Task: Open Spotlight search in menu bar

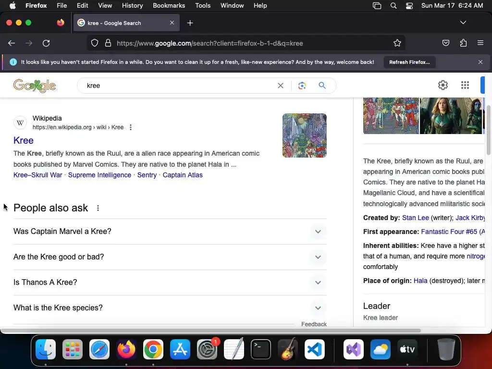Action: pos(393,6)
